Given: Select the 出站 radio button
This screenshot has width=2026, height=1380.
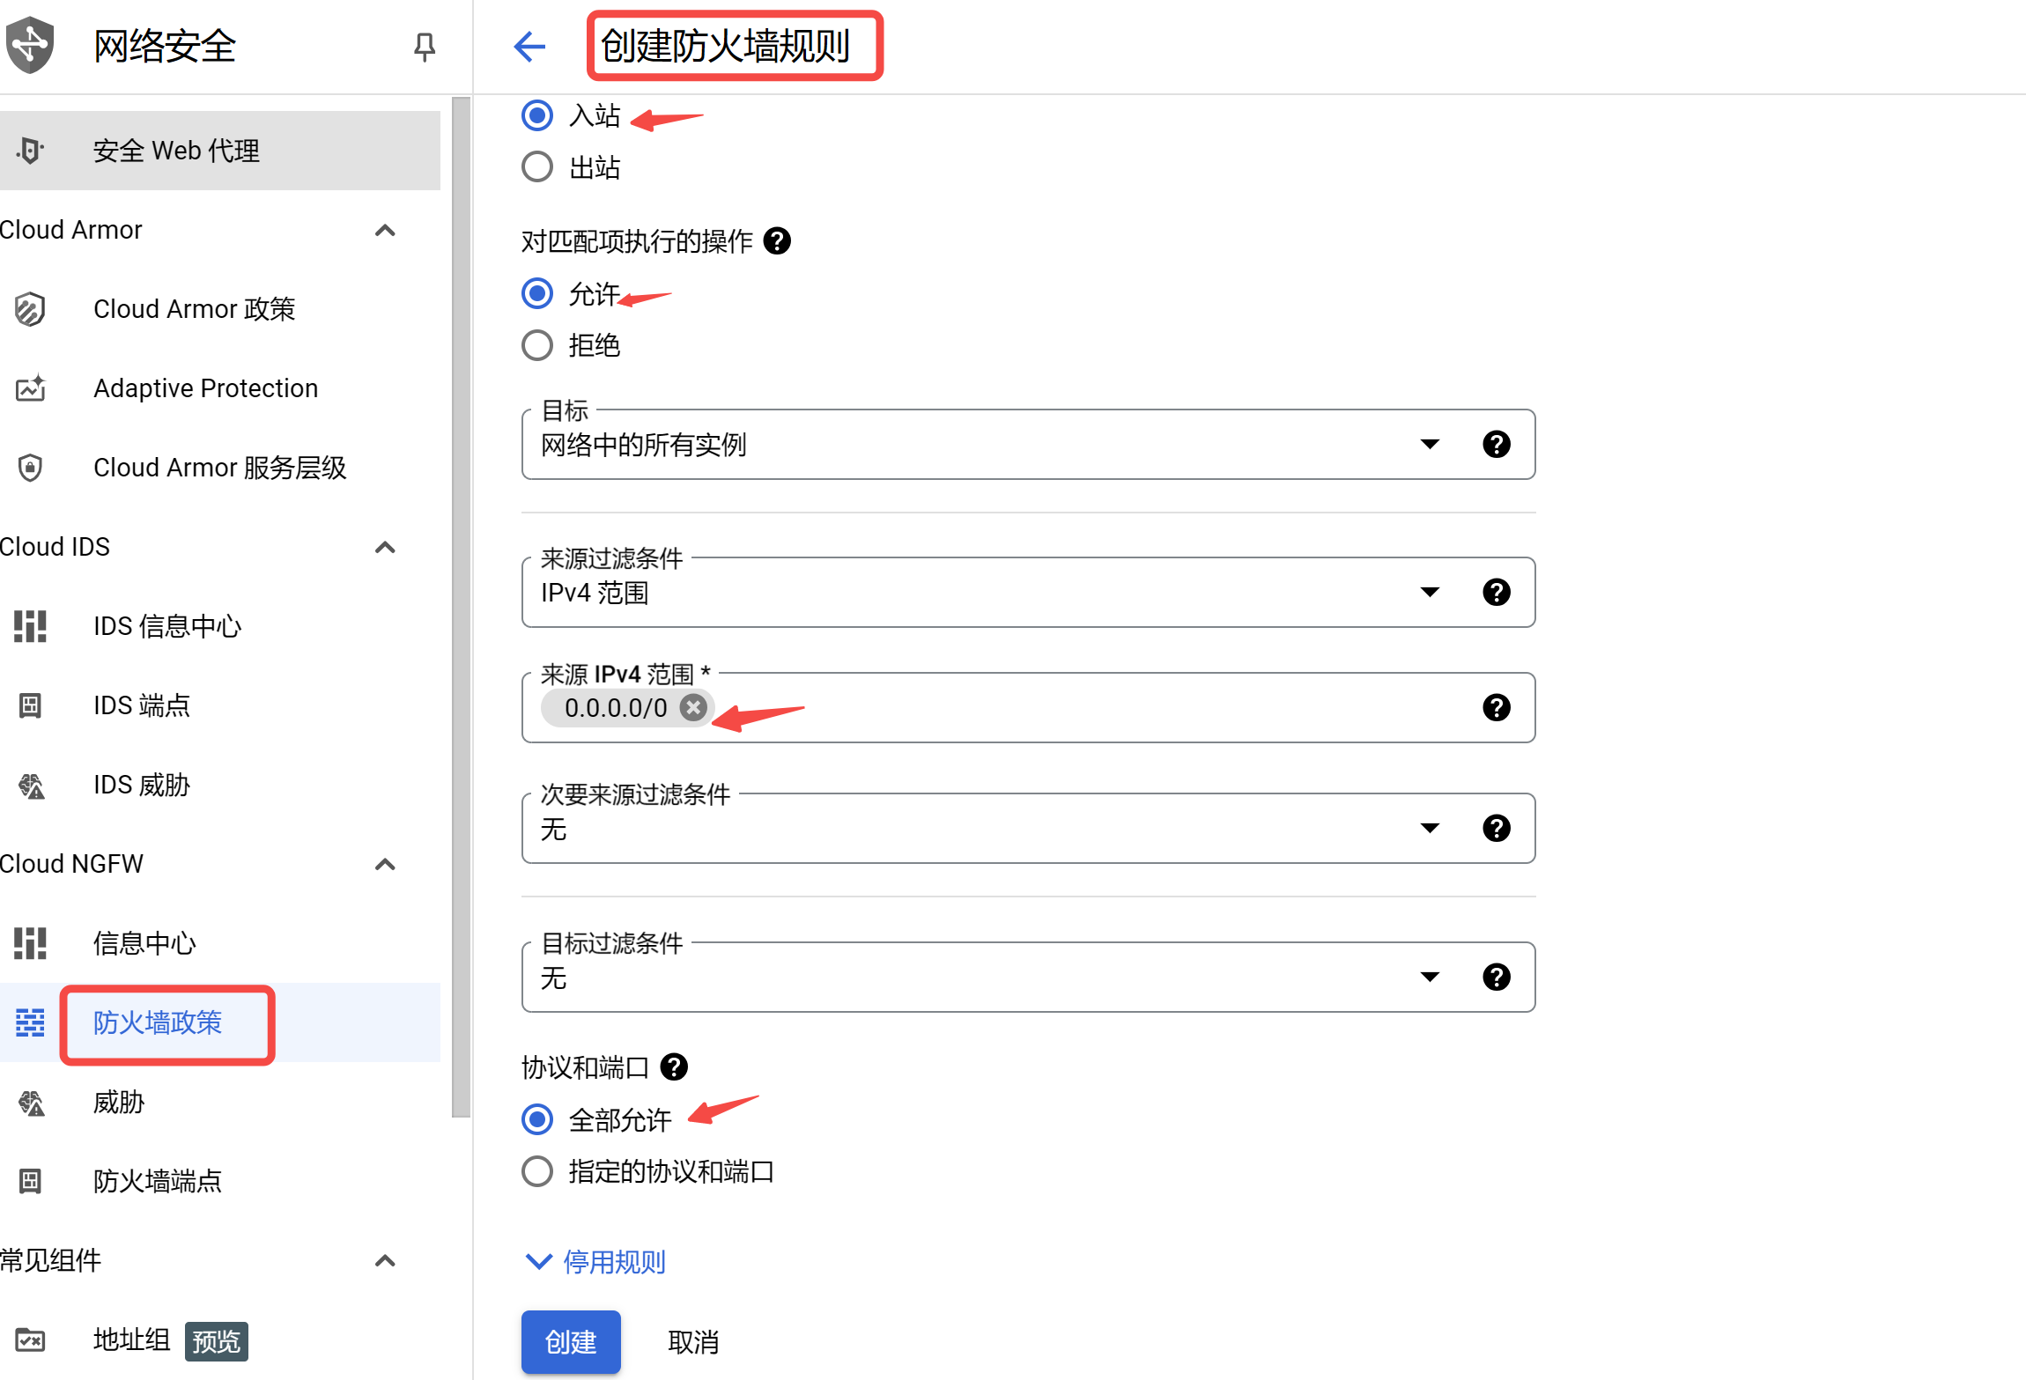Looking at the screenshot, I should (537, 167).
